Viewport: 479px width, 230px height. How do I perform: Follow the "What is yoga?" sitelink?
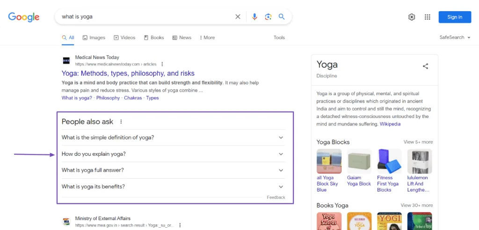tap(77, 98)
